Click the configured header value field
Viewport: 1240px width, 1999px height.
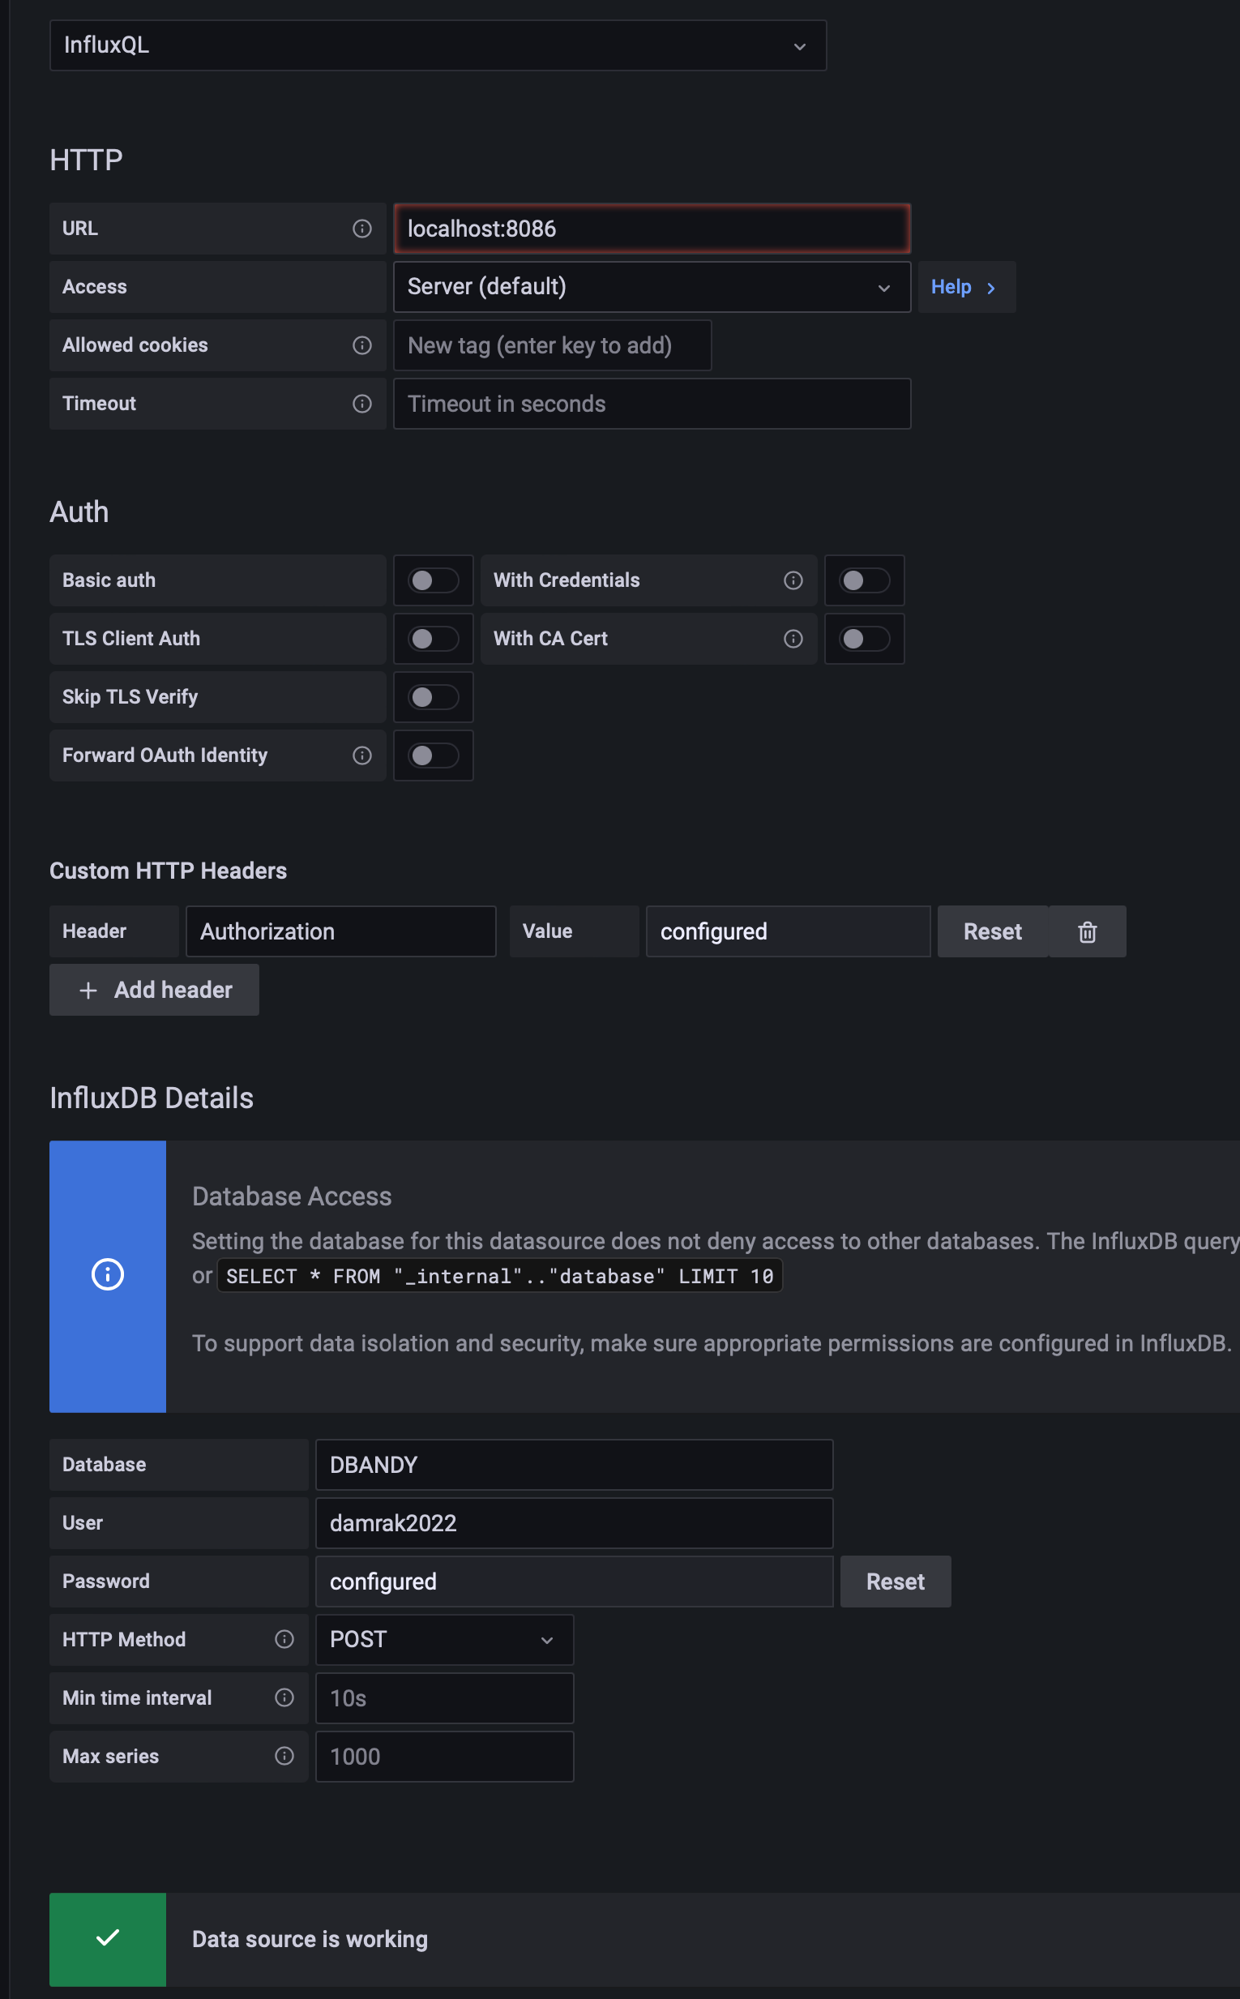click(788, 932)
